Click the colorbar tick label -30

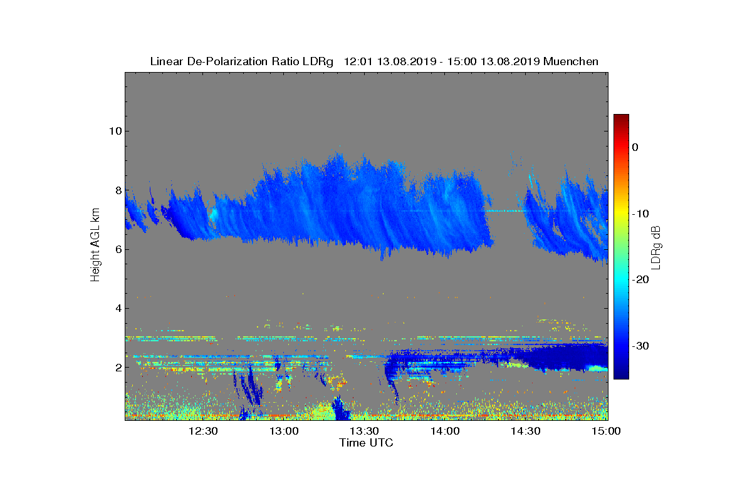click(639, 346)
